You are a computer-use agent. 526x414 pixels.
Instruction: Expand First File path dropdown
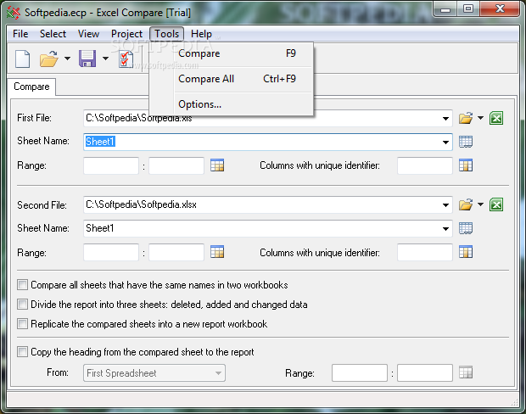[445, 119]
